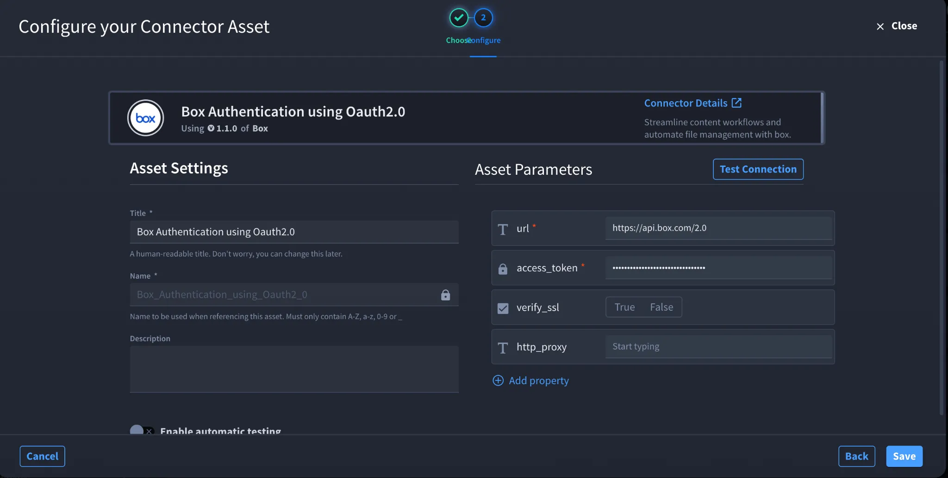This screenshot has width=948, height=478.
Task: Click the Box connector logo icon
Action: point(145,118)
